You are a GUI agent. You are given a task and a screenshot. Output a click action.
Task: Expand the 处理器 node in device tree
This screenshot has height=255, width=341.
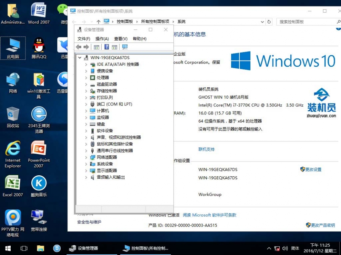pos(86,78)
